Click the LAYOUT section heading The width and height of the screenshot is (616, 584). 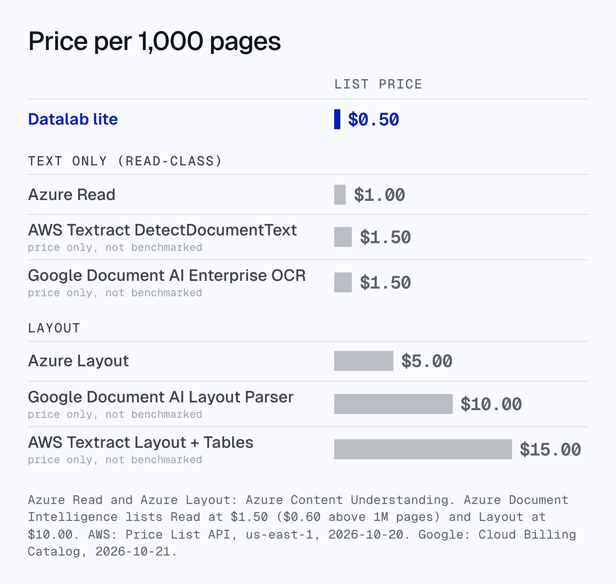pyautogui.click(x=54, y=328)
